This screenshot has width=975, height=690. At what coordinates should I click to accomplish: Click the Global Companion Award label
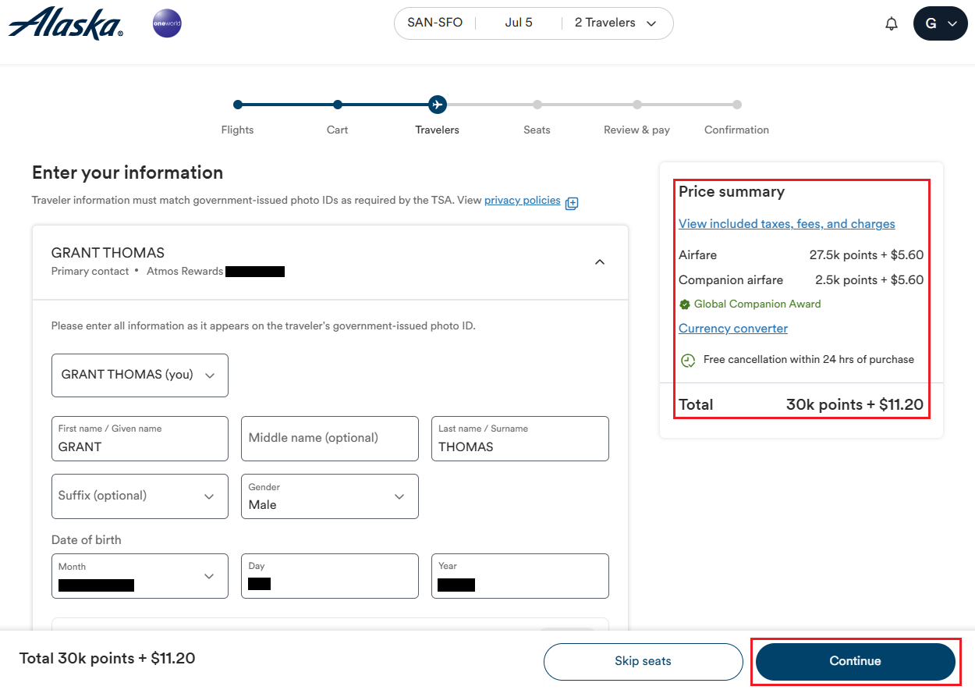[757, 304]
